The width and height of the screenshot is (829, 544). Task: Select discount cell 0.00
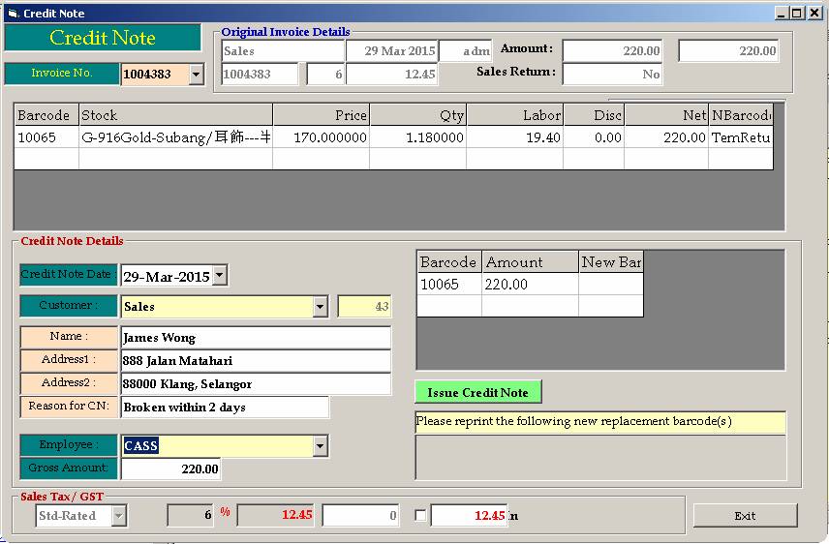point(594,137)
